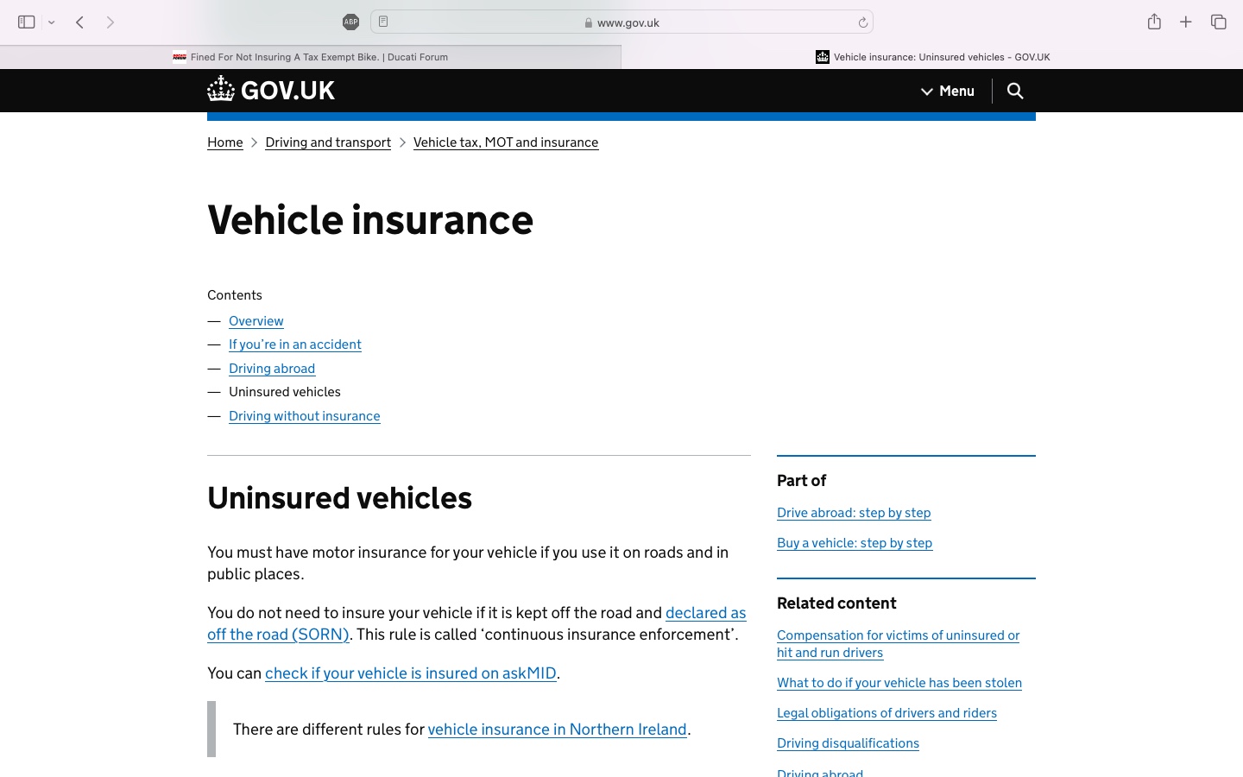Open Driving without insurance contents link
The image size is (1243, 777).
(305, 416)
